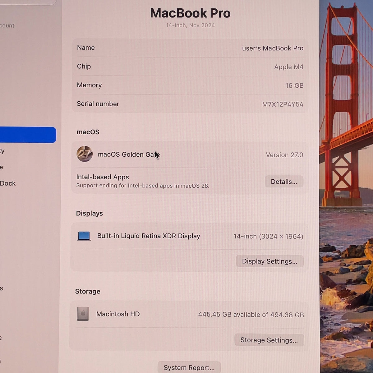Click the built-in display laptop icon
Viewport: 373px width, 373px height.
point(84,236)
